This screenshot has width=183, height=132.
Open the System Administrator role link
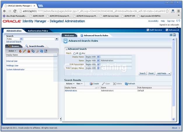(x=15, y=70)
